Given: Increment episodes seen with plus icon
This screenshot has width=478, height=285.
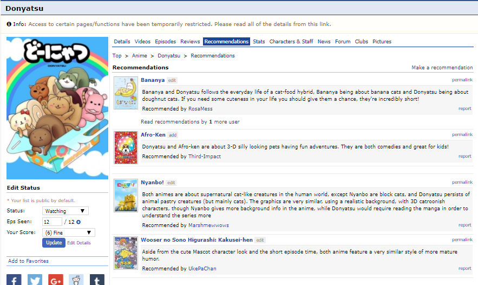Looking at the screenshot, I should pyautogui.click(x=78, y=222).
